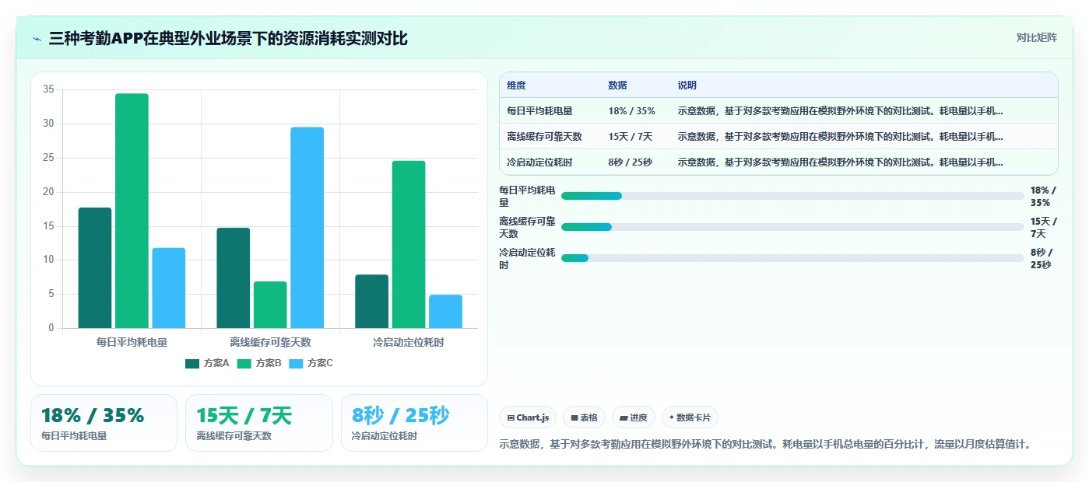1089x482 pixels.
Task: Select table cell 冷启动定位耗时
Action: click(x=539, y=162)
